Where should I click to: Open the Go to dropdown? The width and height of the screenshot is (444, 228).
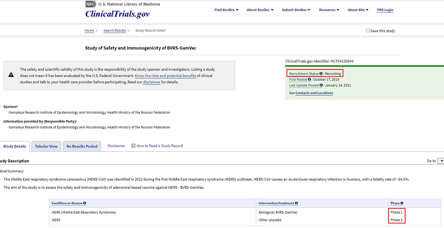click(x=441, y=161)
